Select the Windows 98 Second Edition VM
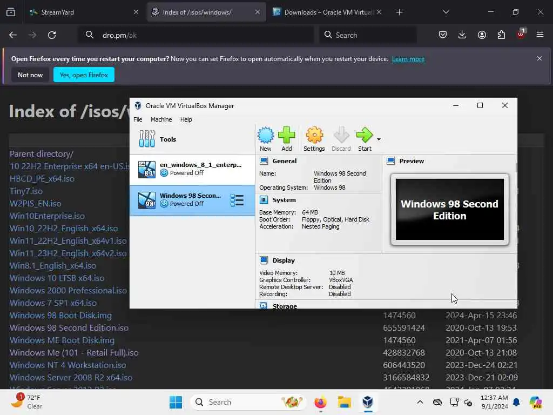This screenshot has width=553, height=415. pos(192,200)
